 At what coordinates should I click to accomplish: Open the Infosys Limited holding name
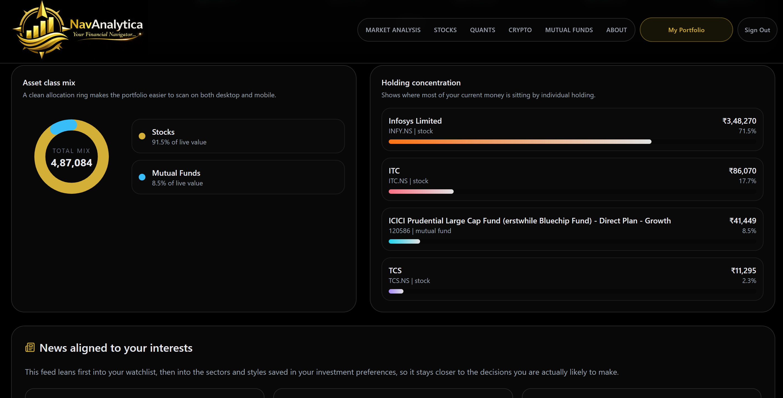point(415,121)
